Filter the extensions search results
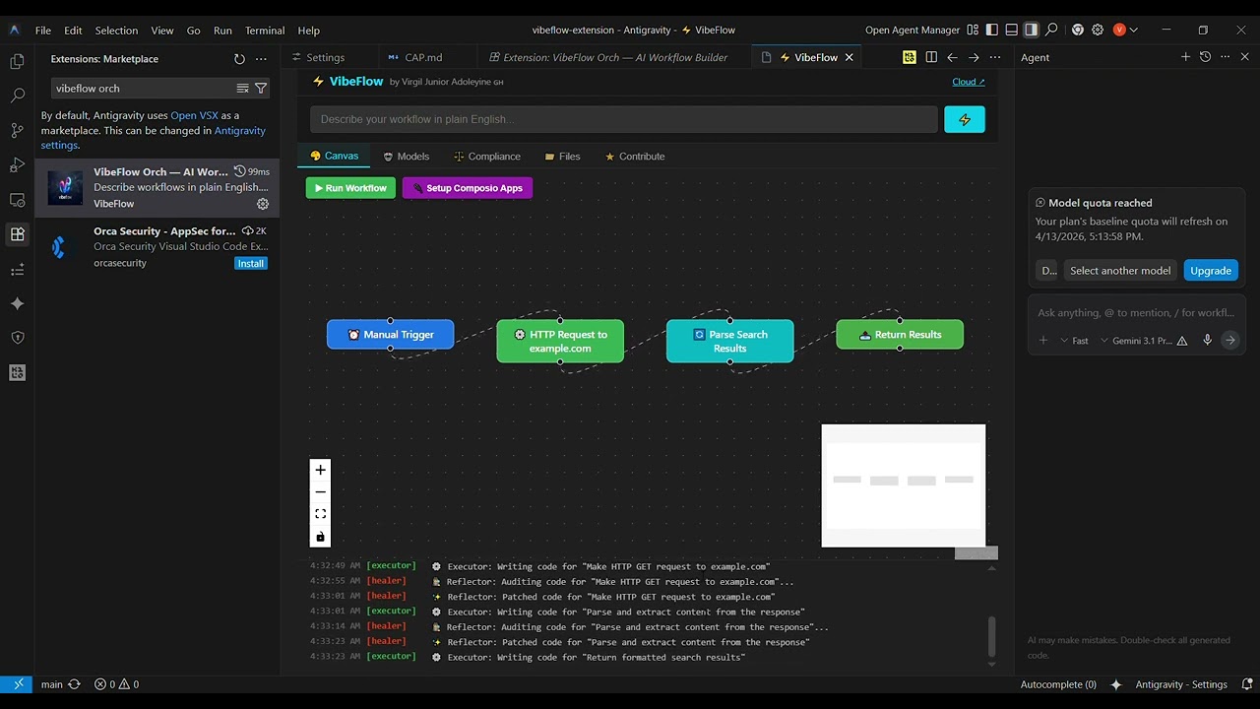Screen dimensions: 1260x709 pos(261,89)
